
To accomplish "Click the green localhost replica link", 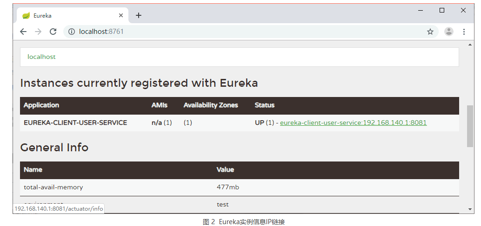I will (x=41, y=57).
